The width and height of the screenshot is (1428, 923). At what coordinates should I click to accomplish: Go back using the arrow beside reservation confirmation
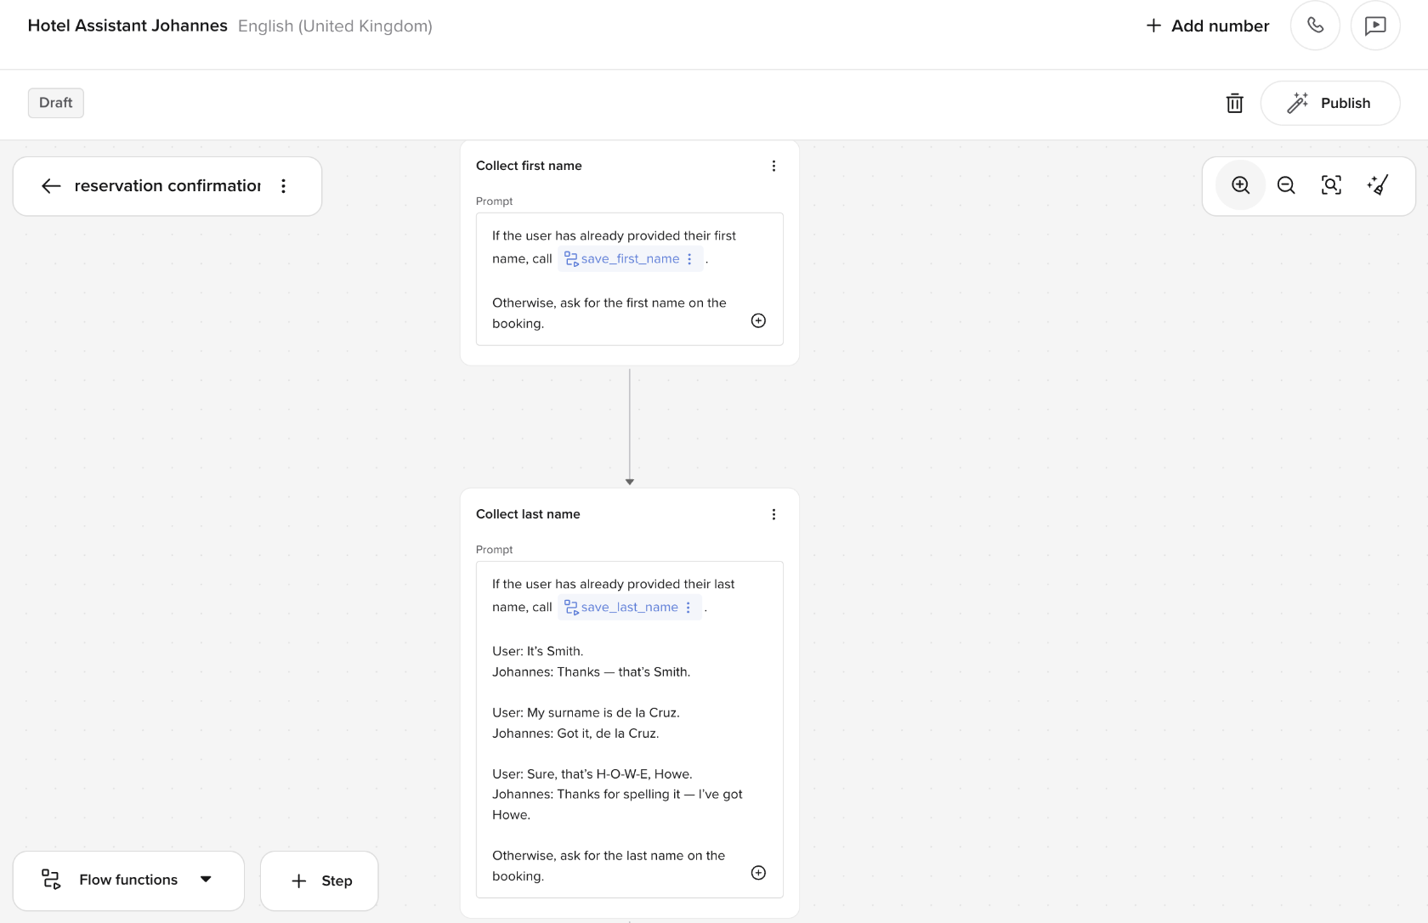[x=51, y=186]
